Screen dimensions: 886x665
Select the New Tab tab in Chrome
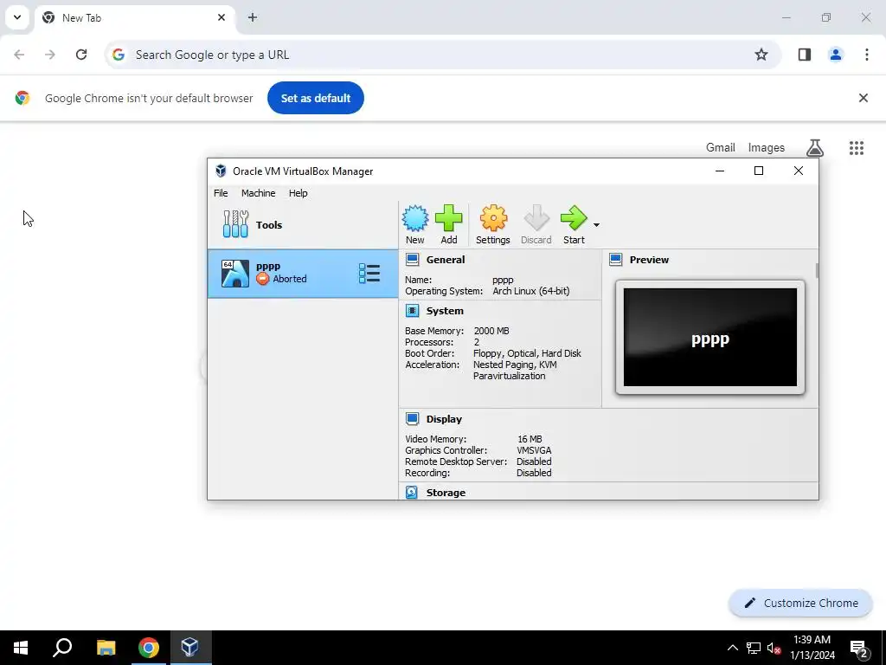pyautogui.click(x=135, y=17)
